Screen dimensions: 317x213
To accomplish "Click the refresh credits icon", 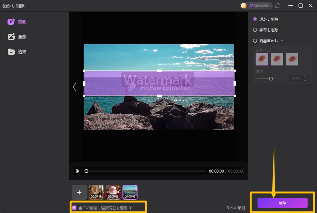I will click(278, 6).
